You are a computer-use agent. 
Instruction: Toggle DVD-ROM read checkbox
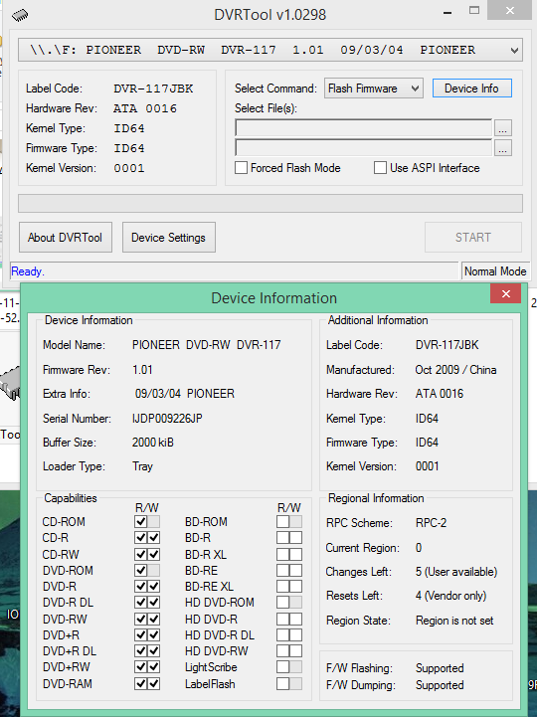[141, 570]
